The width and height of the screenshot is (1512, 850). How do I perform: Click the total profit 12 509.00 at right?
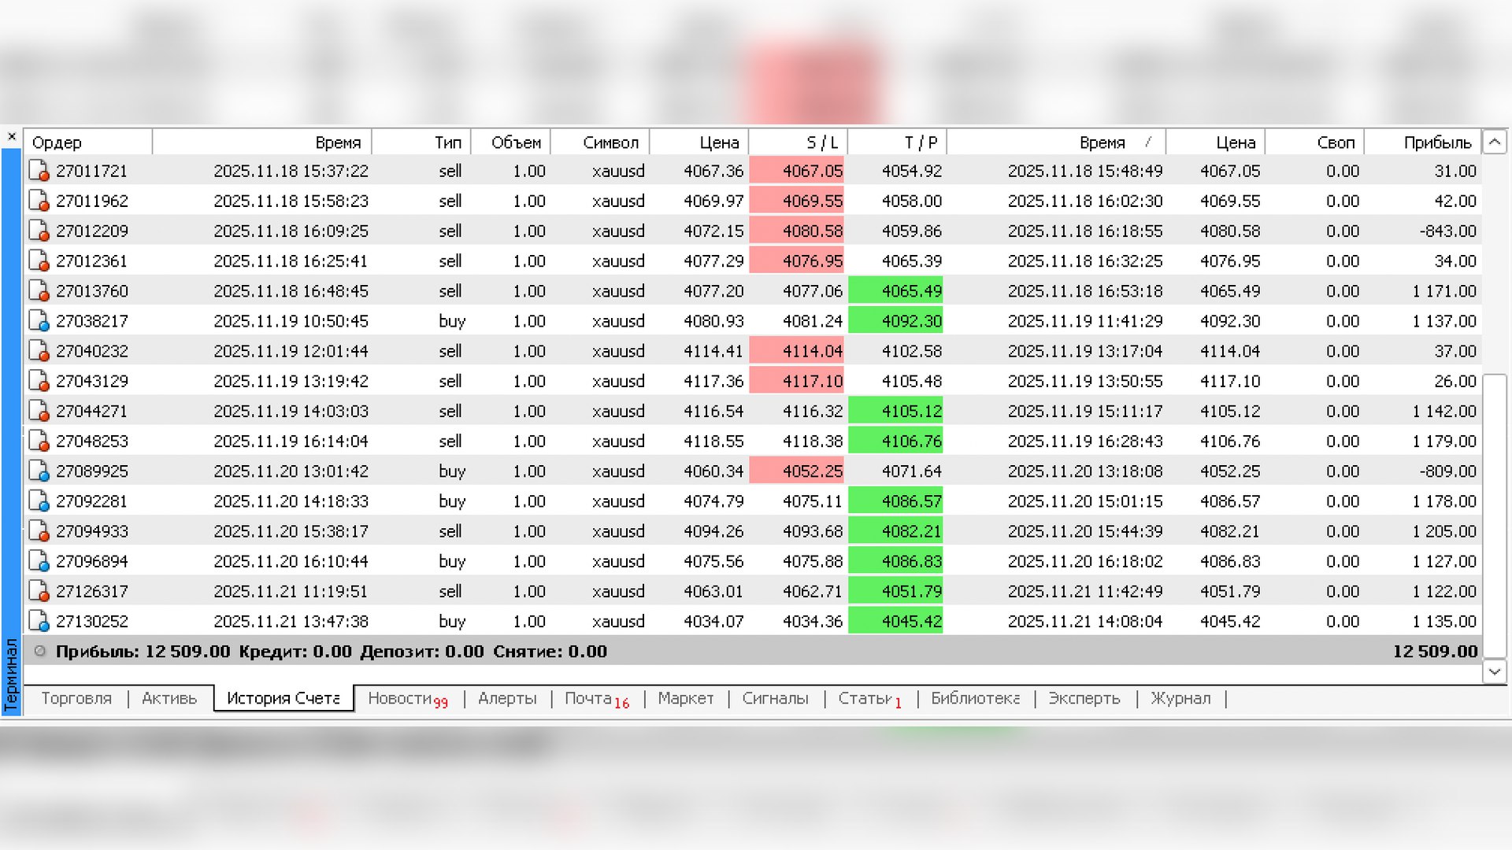(x=1435, y=651)
